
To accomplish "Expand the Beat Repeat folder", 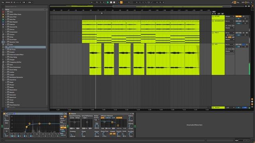I will tap(6, 22).
